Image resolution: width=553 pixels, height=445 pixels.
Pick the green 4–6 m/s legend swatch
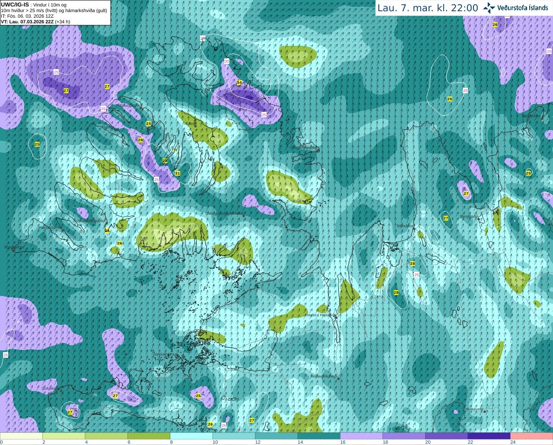[x=106, y=436]
